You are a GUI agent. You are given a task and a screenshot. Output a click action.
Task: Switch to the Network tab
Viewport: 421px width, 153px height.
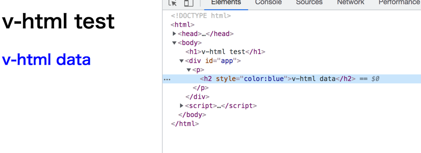(x=350, y=3)
